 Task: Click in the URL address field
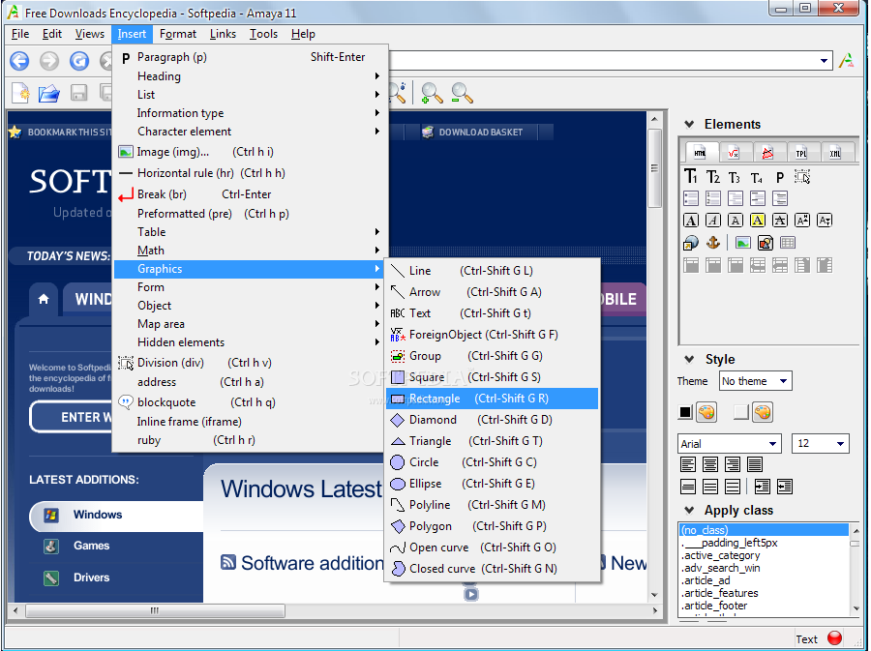click(603, 61)
